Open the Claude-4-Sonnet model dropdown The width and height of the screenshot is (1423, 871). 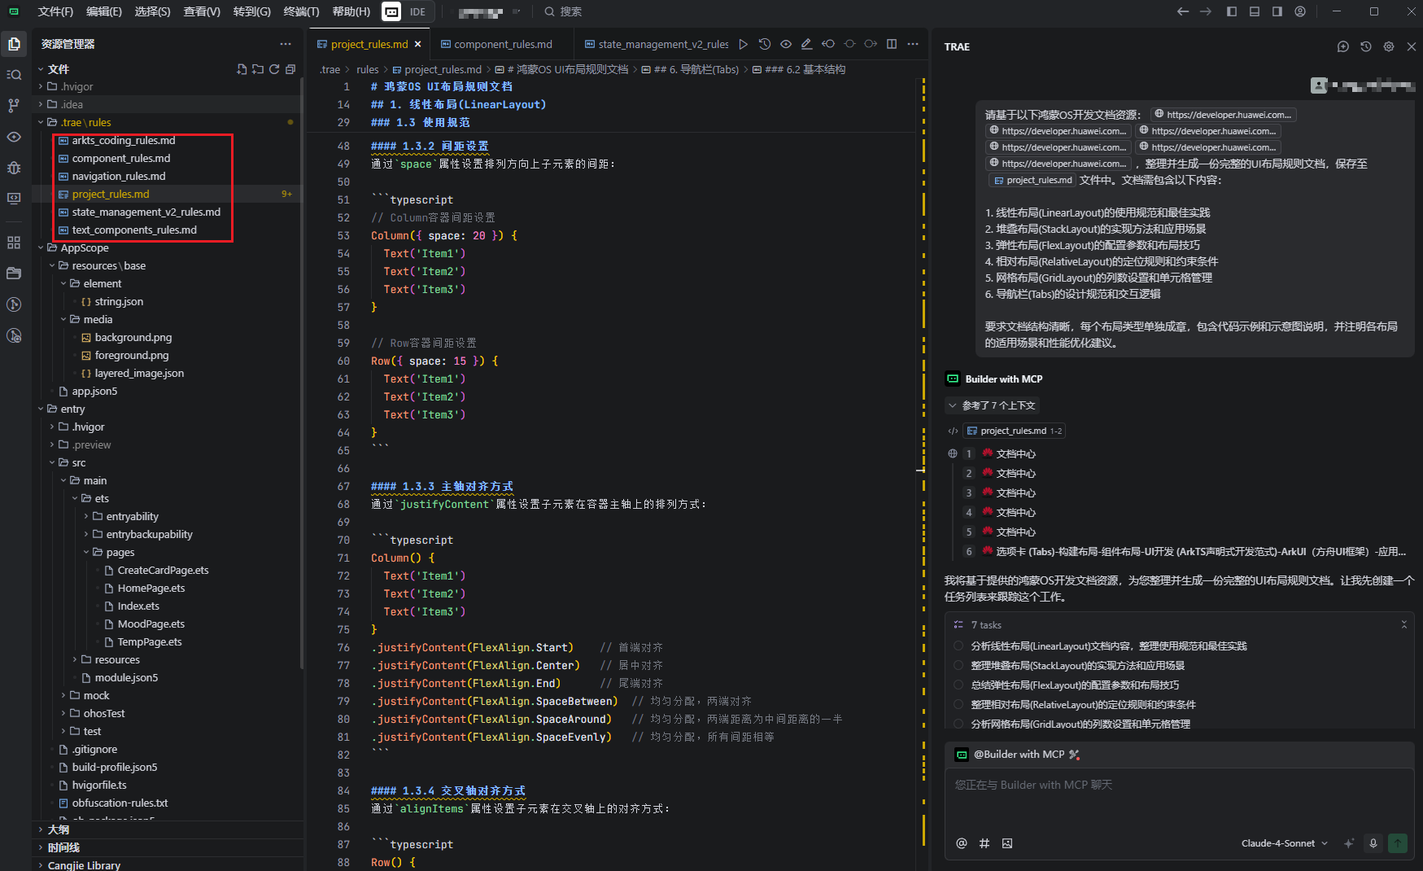point(1284,843)
